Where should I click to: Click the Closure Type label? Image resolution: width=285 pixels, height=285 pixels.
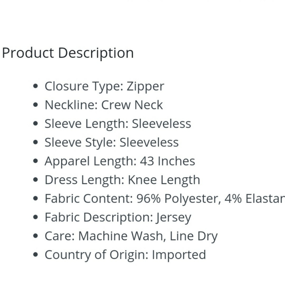[x=84, y=86]
